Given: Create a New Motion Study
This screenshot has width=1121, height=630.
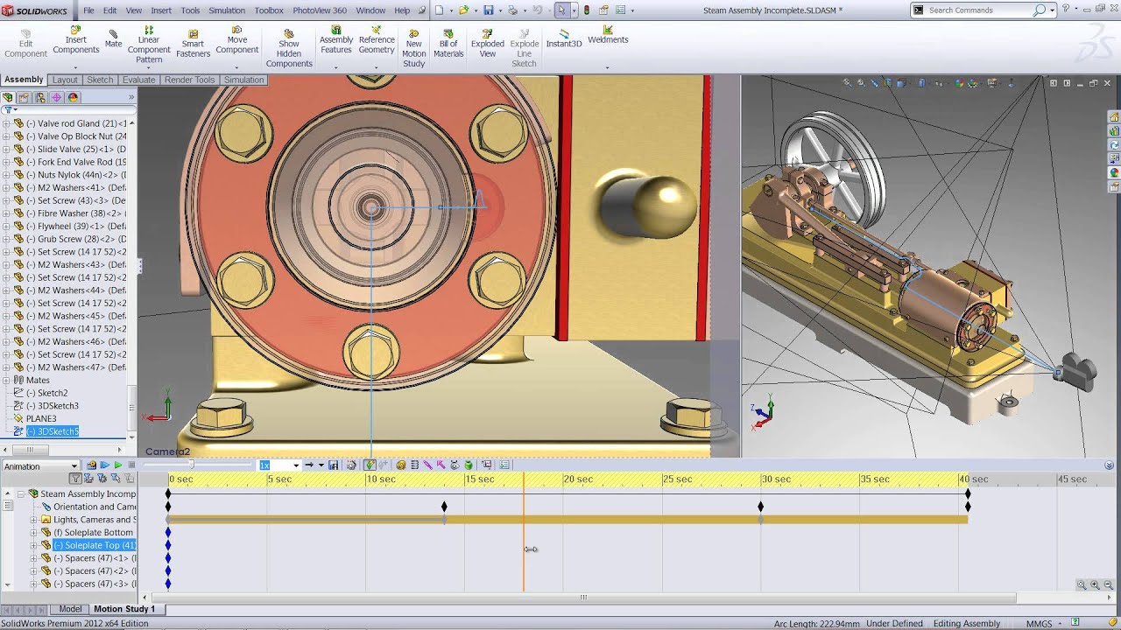Looking at the screenshot, I should point(413,49).
